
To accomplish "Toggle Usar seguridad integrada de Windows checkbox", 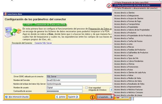I will pyautogui.click(x=87, y=88).
